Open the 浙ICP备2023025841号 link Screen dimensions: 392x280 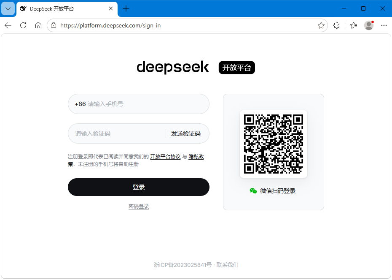pos(183,265)
